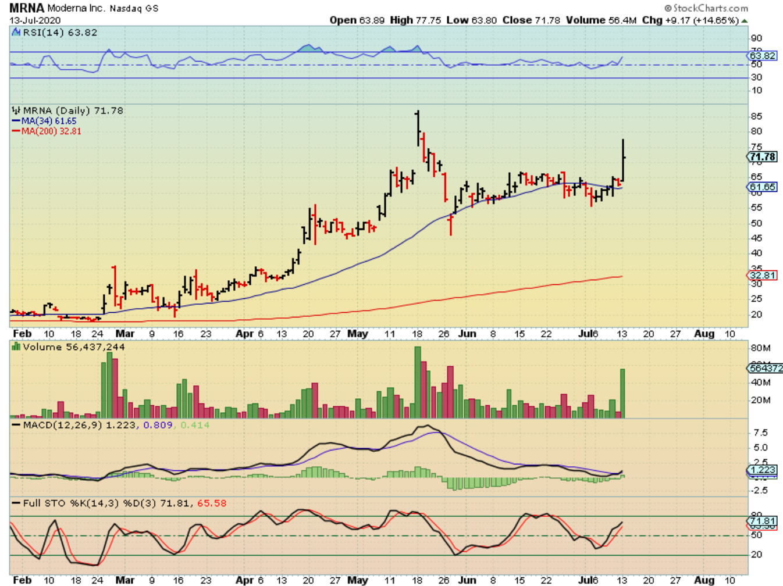Click the May label under the price panel
783x586 pixels.
358,334
